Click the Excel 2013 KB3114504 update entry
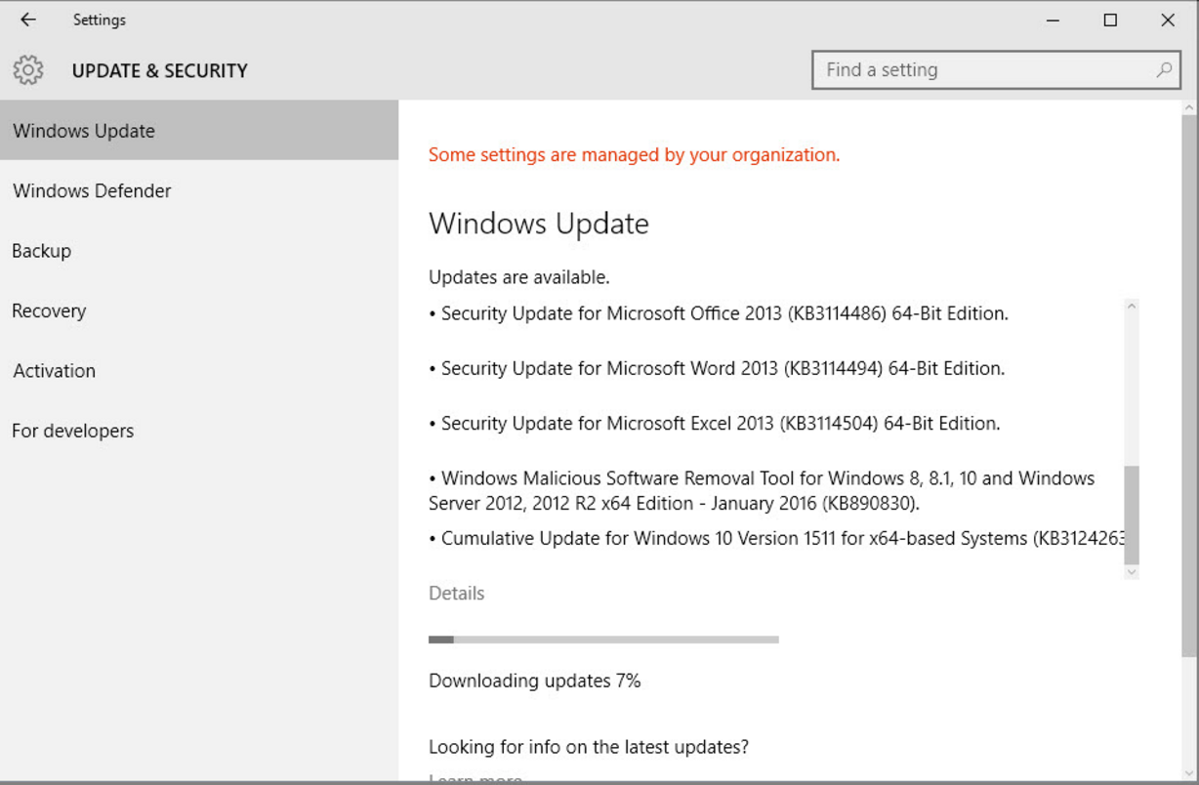 715,424
